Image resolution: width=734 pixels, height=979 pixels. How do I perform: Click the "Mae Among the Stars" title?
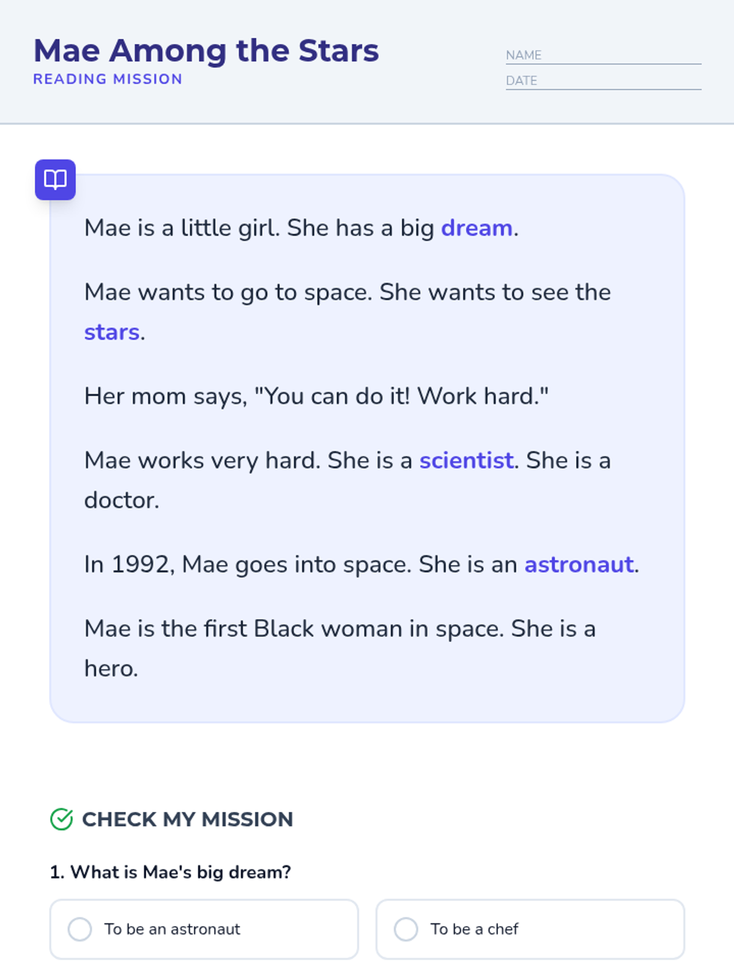[x=206, y=51]
